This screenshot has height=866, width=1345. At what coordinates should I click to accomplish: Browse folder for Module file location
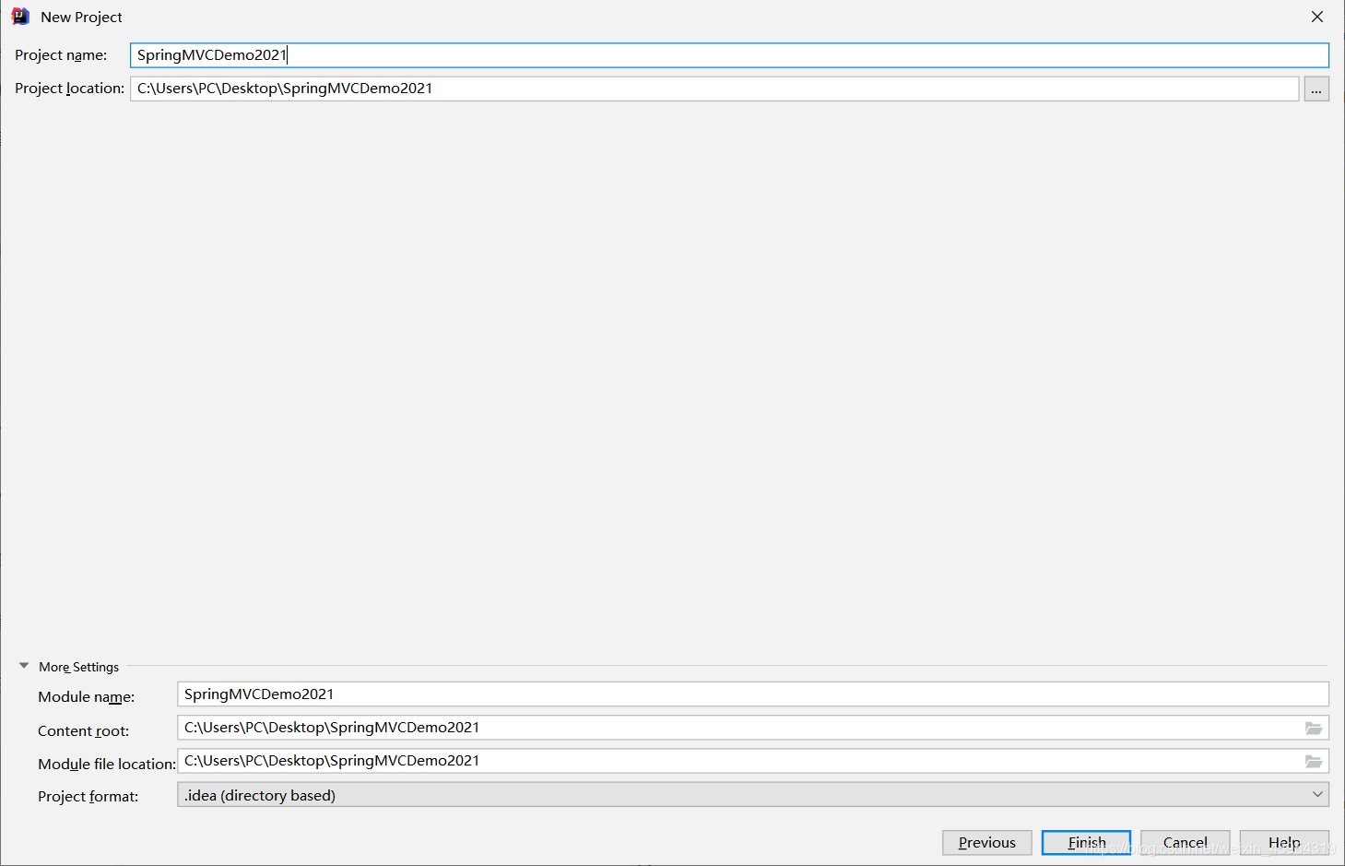click(1314, 762)
